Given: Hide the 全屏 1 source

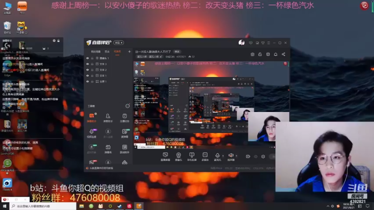Looking at the screenshot, I should pyautogui.click(x=87, y=81).
